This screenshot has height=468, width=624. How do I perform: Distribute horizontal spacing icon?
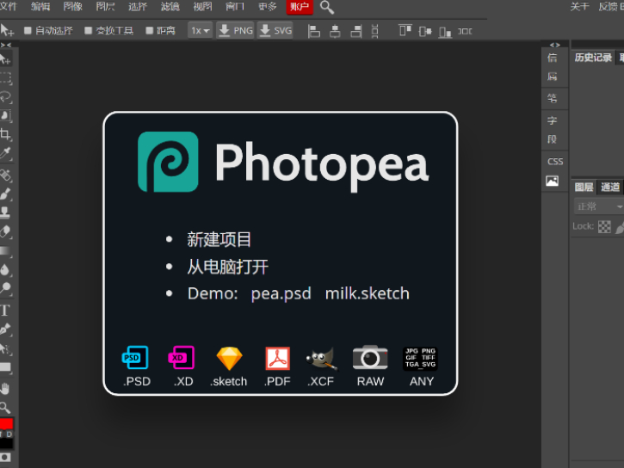(x=465, y=31)
